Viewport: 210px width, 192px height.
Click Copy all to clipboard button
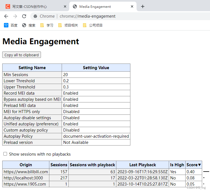[22, 55]
